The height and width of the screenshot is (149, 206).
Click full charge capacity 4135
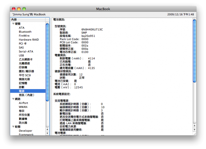[x=91, y=68]
